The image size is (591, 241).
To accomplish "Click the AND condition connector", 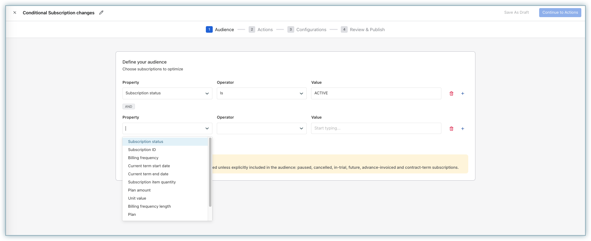I will click(129, 106).
